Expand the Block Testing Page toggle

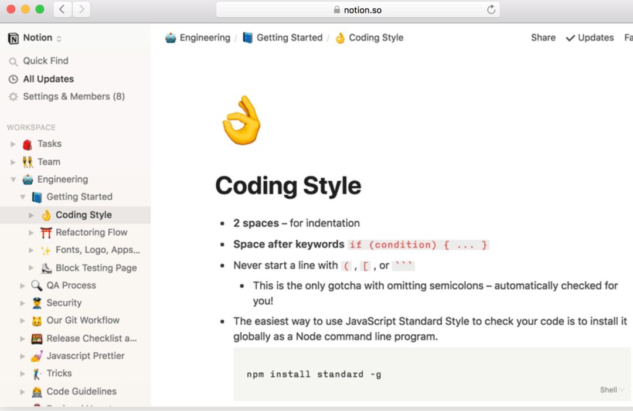point(31,268)
